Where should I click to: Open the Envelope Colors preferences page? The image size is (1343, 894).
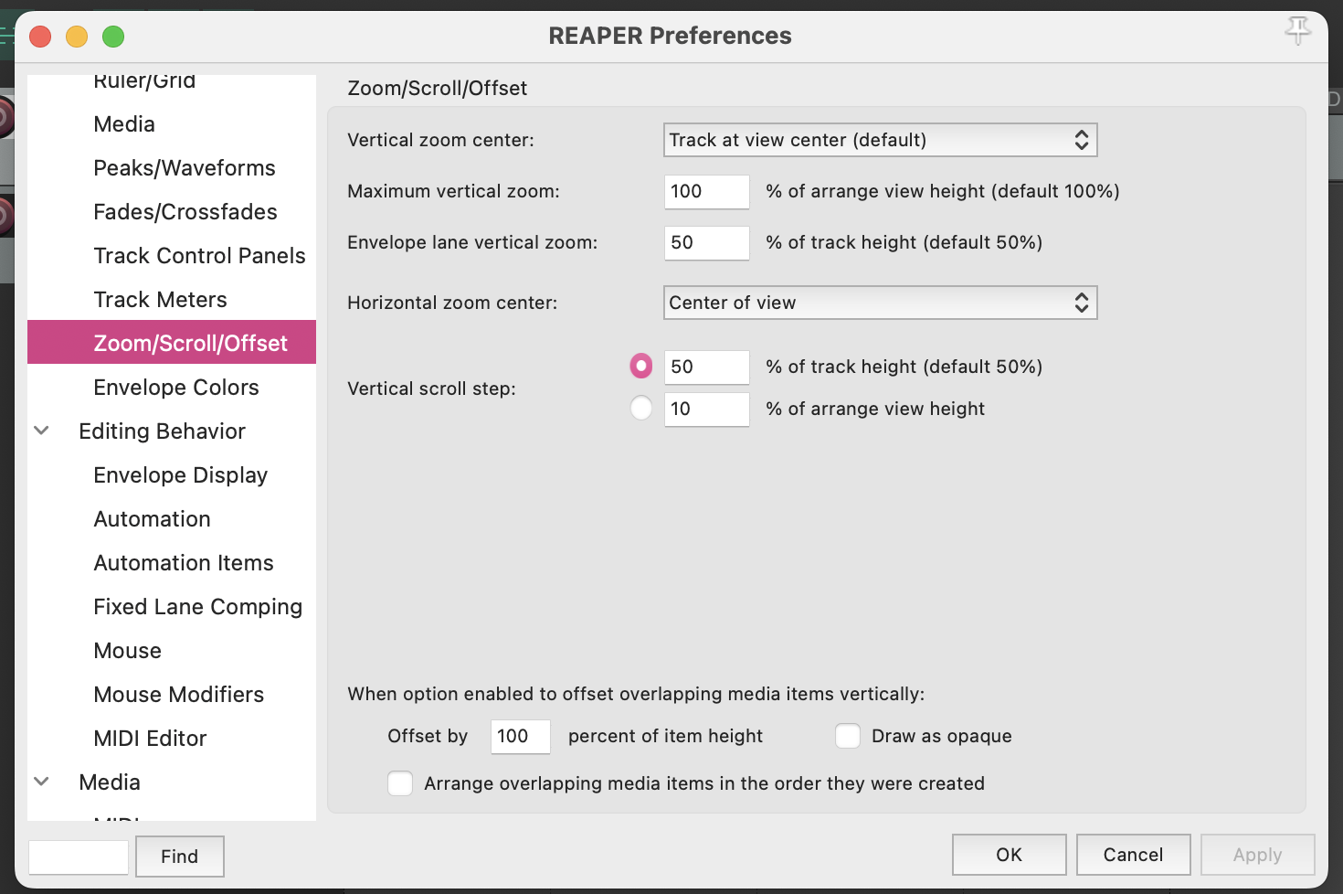coord(176,388)
